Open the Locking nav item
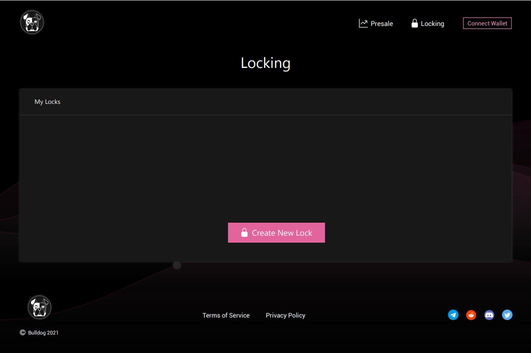 (x=427, y=23)
